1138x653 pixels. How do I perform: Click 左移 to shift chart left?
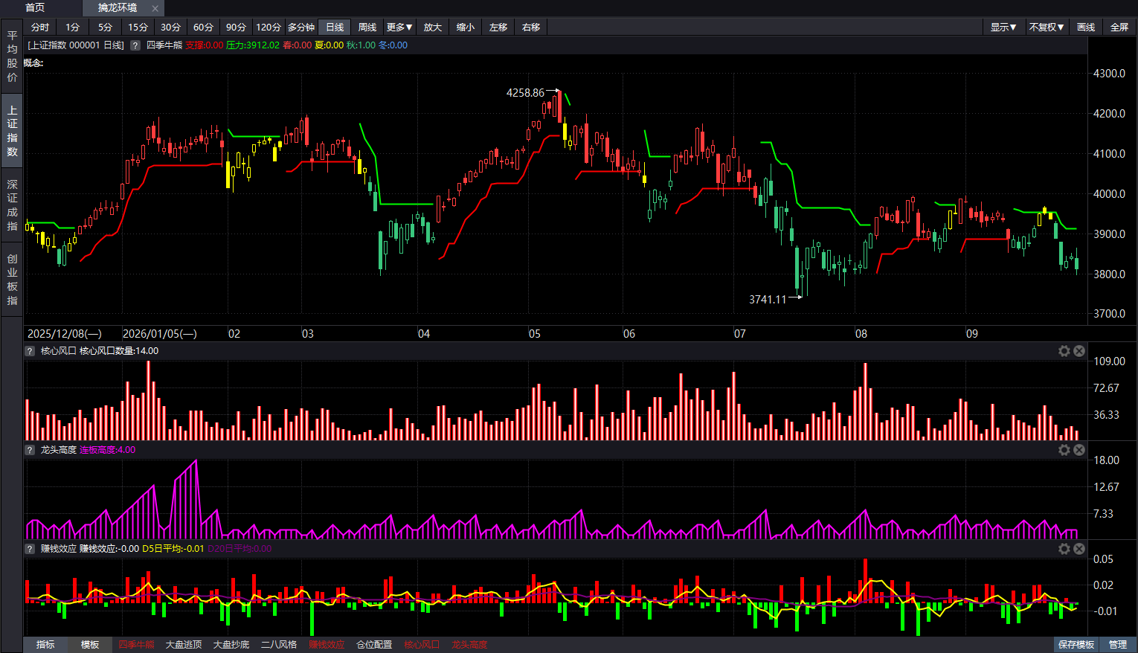[x=498, y=27]
